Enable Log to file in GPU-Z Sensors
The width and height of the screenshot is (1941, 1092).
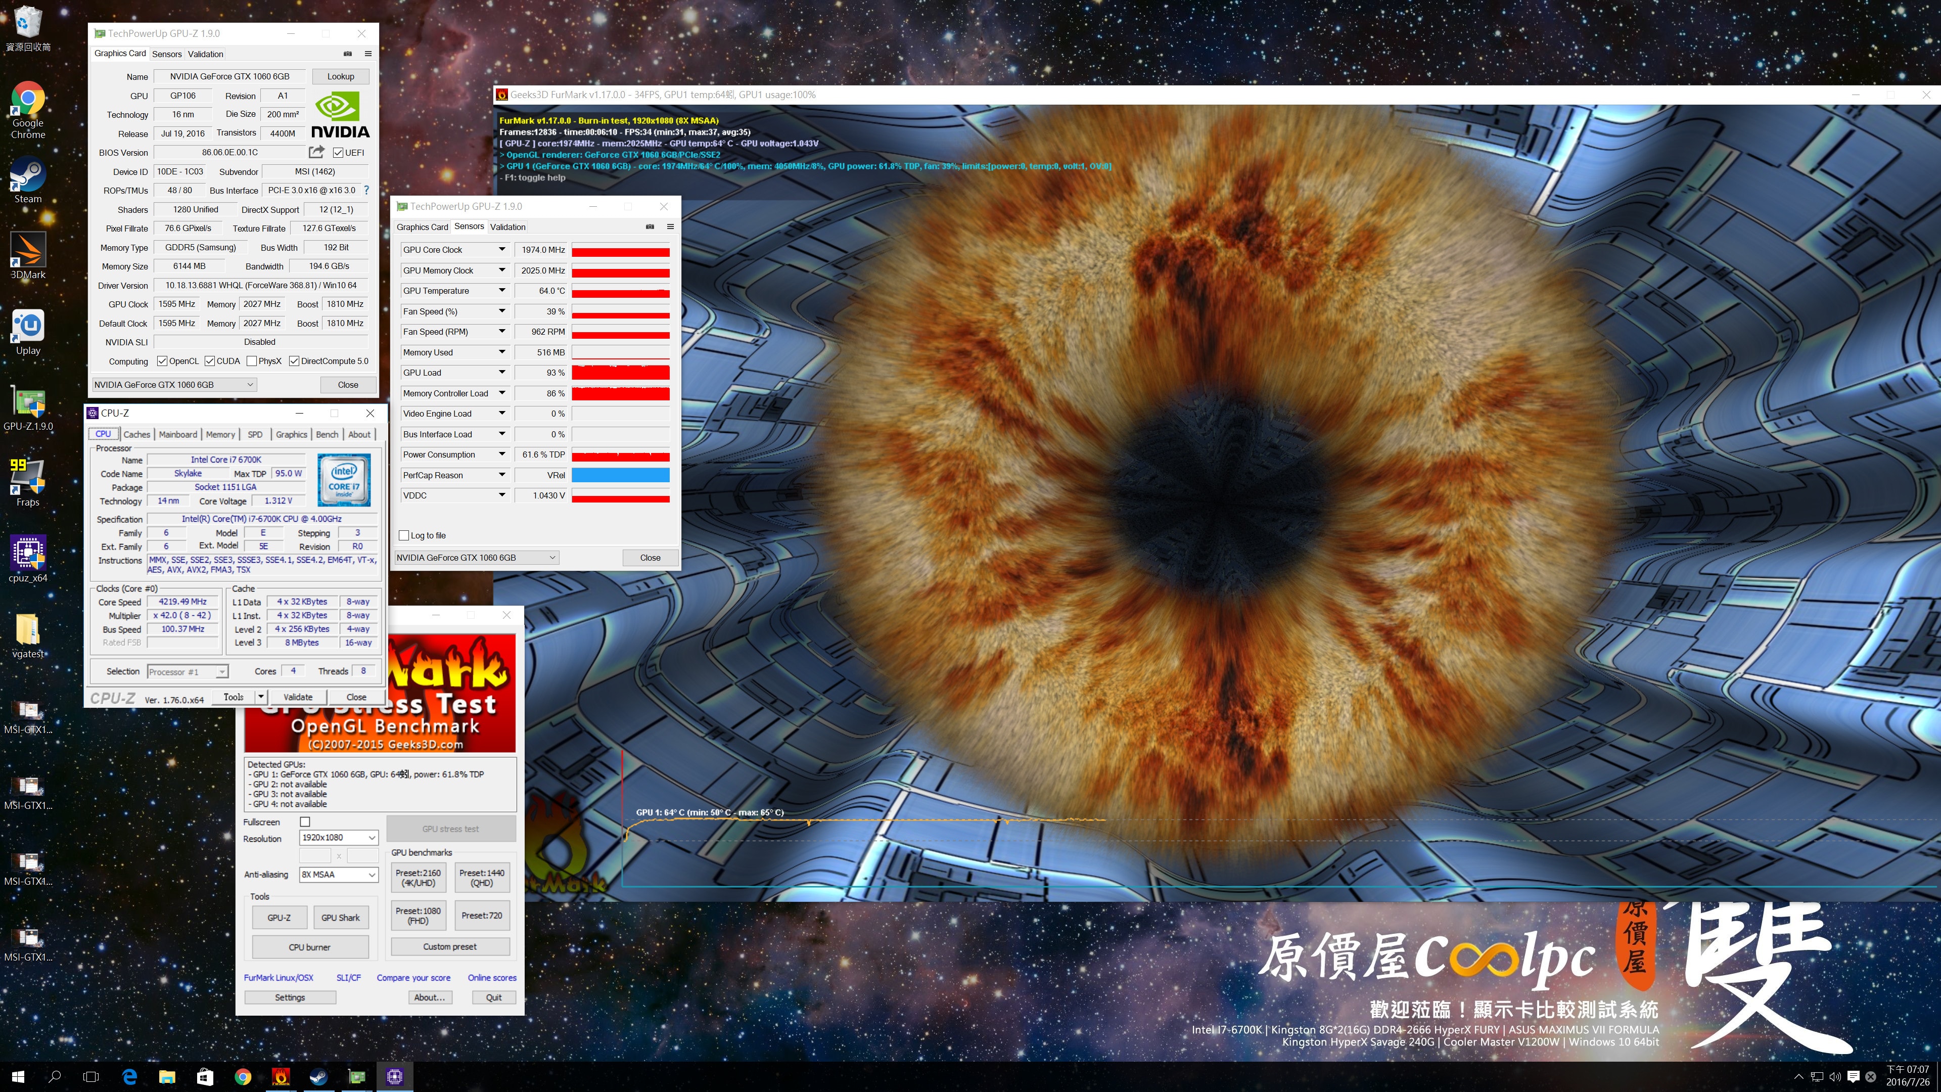coord(404,535)
